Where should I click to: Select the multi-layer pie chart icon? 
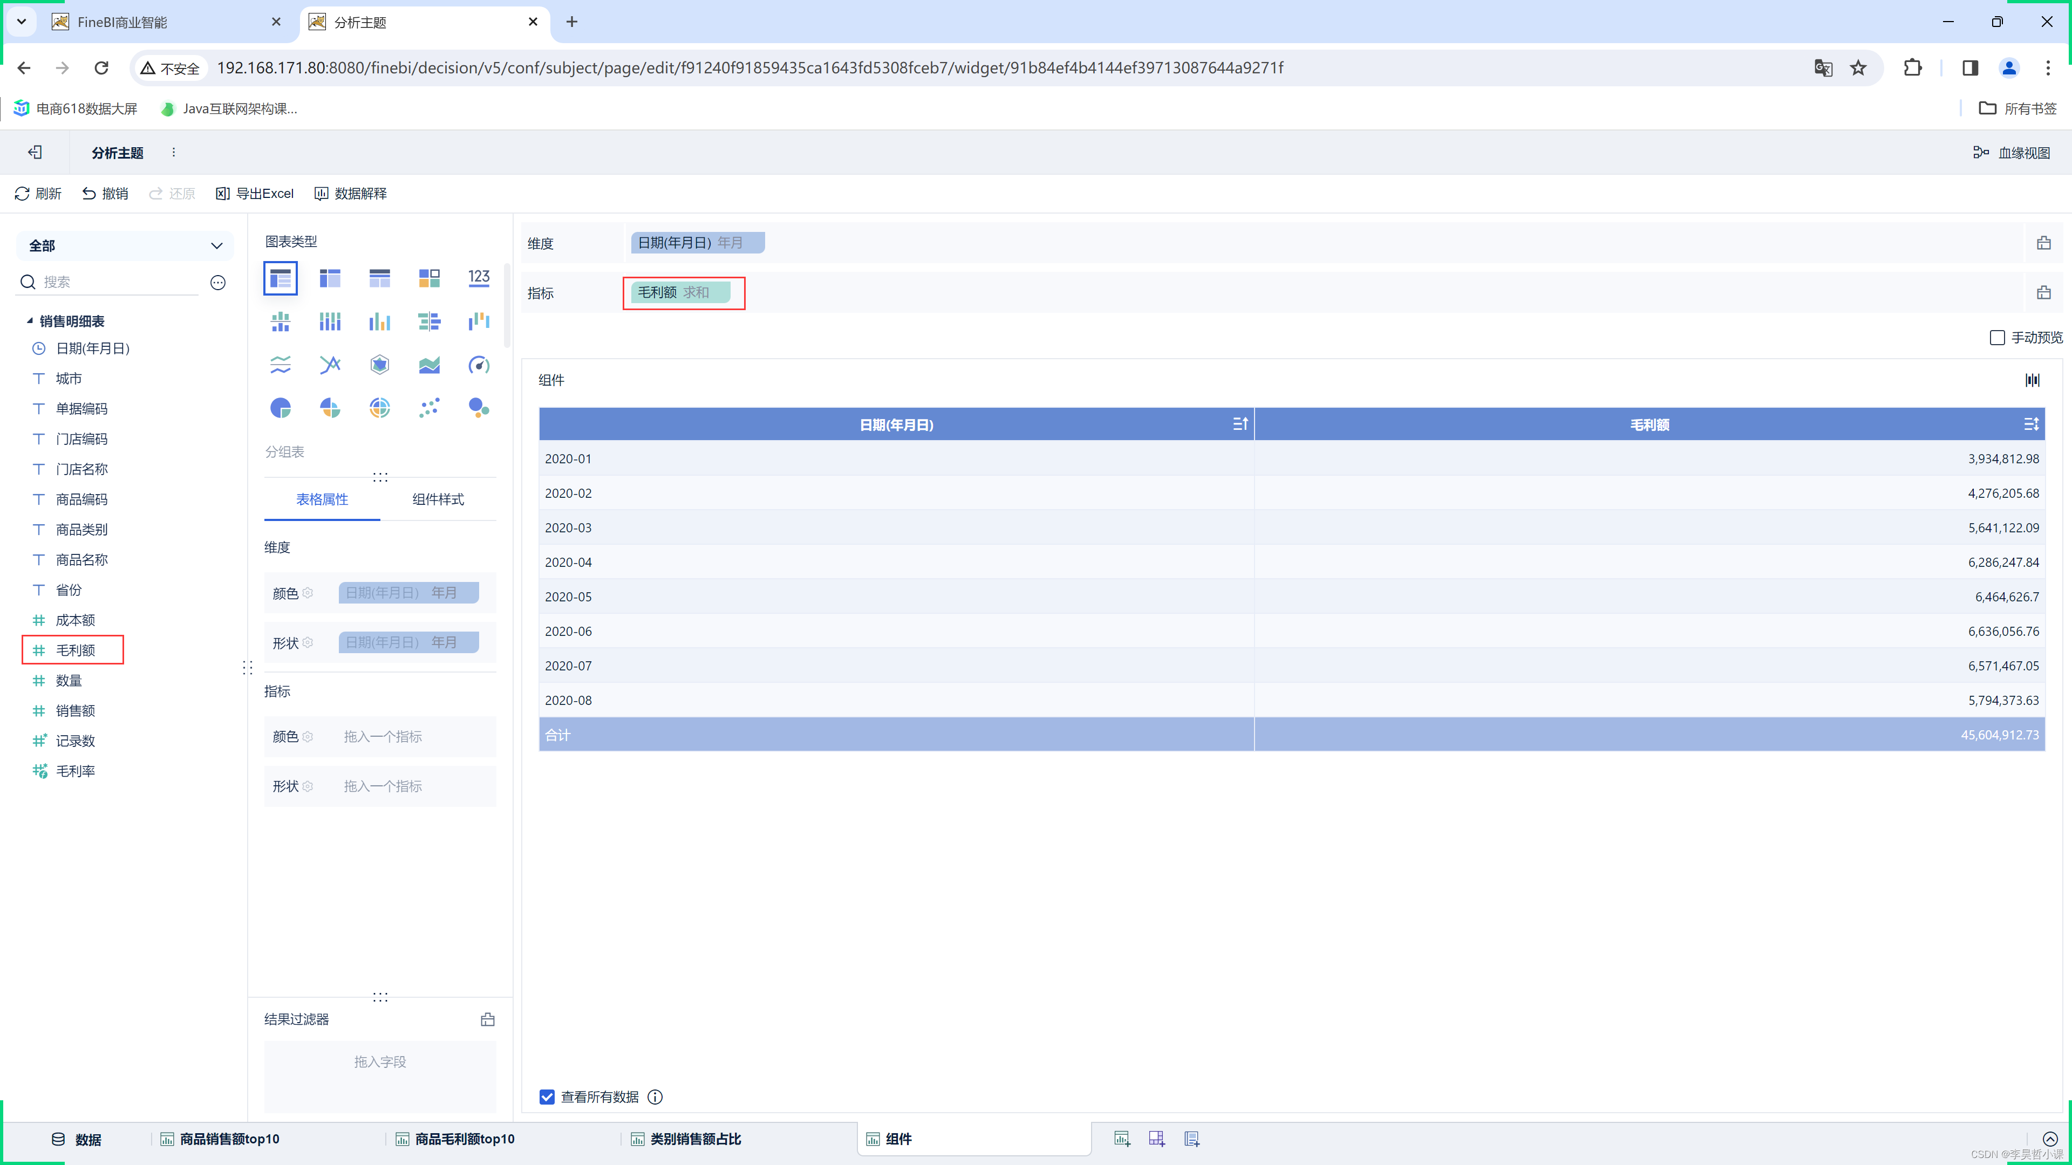pyautogui.click(x=380, y=408)
